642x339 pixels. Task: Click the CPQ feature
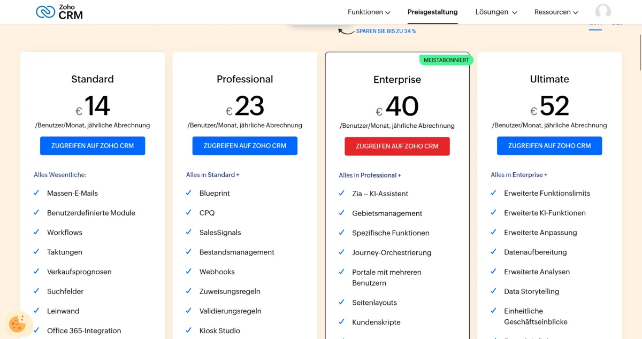(207, 213)
